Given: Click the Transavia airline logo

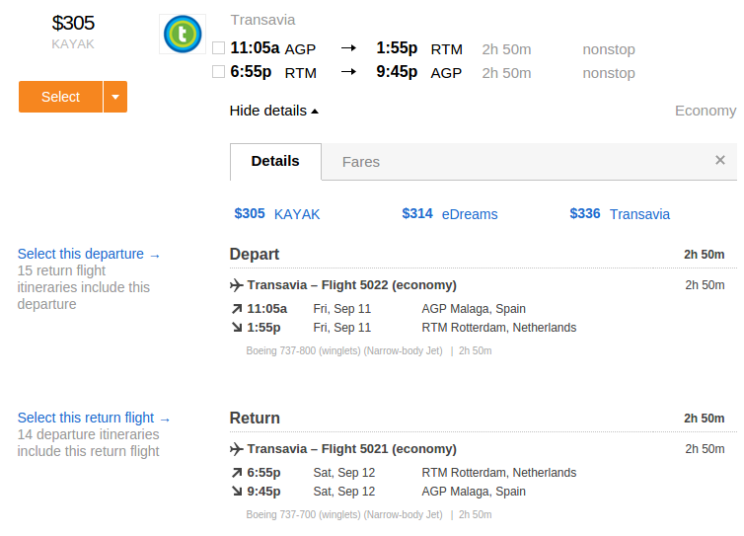Looking at the screenshot, I should (183, 34).
